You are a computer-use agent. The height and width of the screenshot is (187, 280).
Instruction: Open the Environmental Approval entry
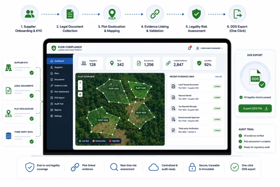(x=196, y=119)
